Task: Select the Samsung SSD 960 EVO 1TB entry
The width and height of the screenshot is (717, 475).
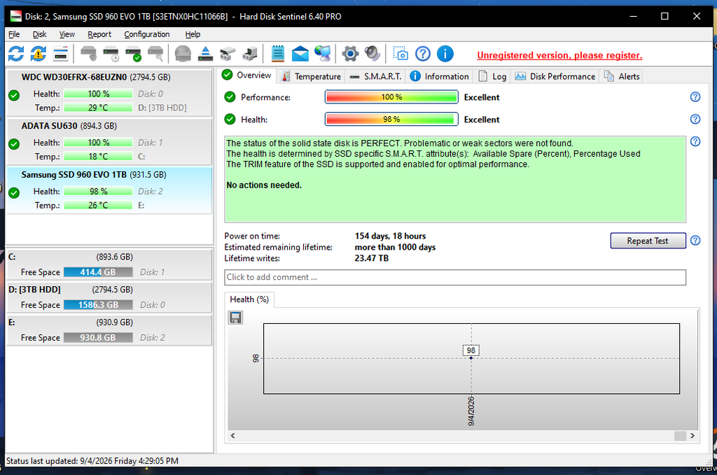Action: coord(109,190)
